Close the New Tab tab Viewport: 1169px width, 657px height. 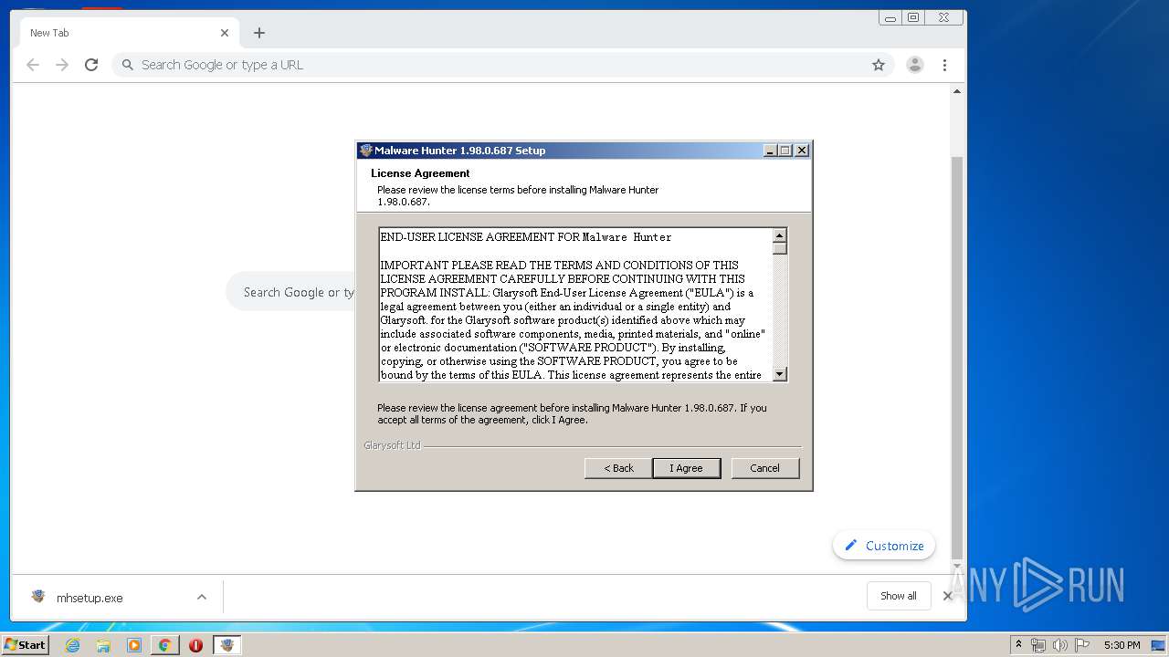coord(225,33)
